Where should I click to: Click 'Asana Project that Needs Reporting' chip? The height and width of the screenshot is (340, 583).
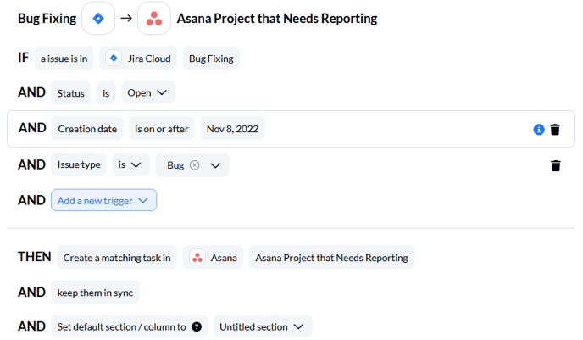[x=331, y=258]
